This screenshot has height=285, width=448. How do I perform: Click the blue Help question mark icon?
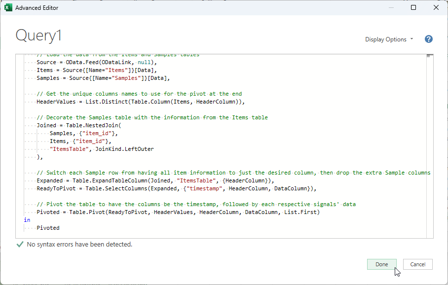[428, 39]
